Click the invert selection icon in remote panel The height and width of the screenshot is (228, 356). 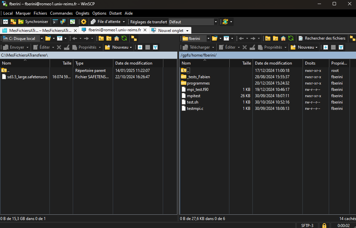(x=341, y=47)
